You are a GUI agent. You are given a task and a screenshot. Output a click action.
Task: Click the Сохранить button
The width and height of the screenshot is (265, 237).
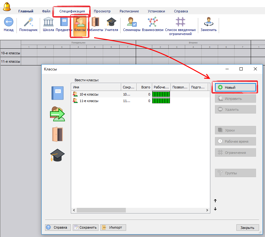[86, 227]
